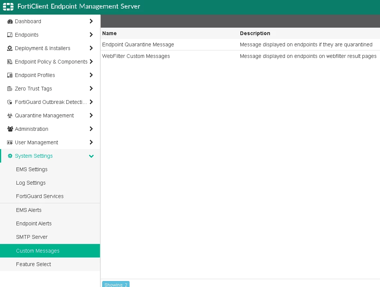Open the Dashboard menu item
The image size is (380, 287).
pyautogui.click(x=50, y=21)
